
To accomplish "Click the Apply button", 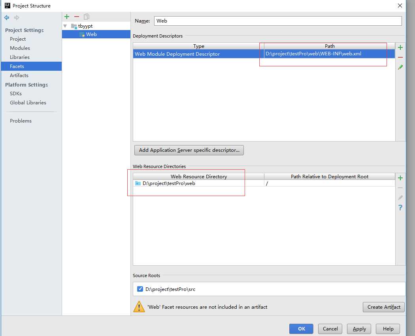I will 359,329.
